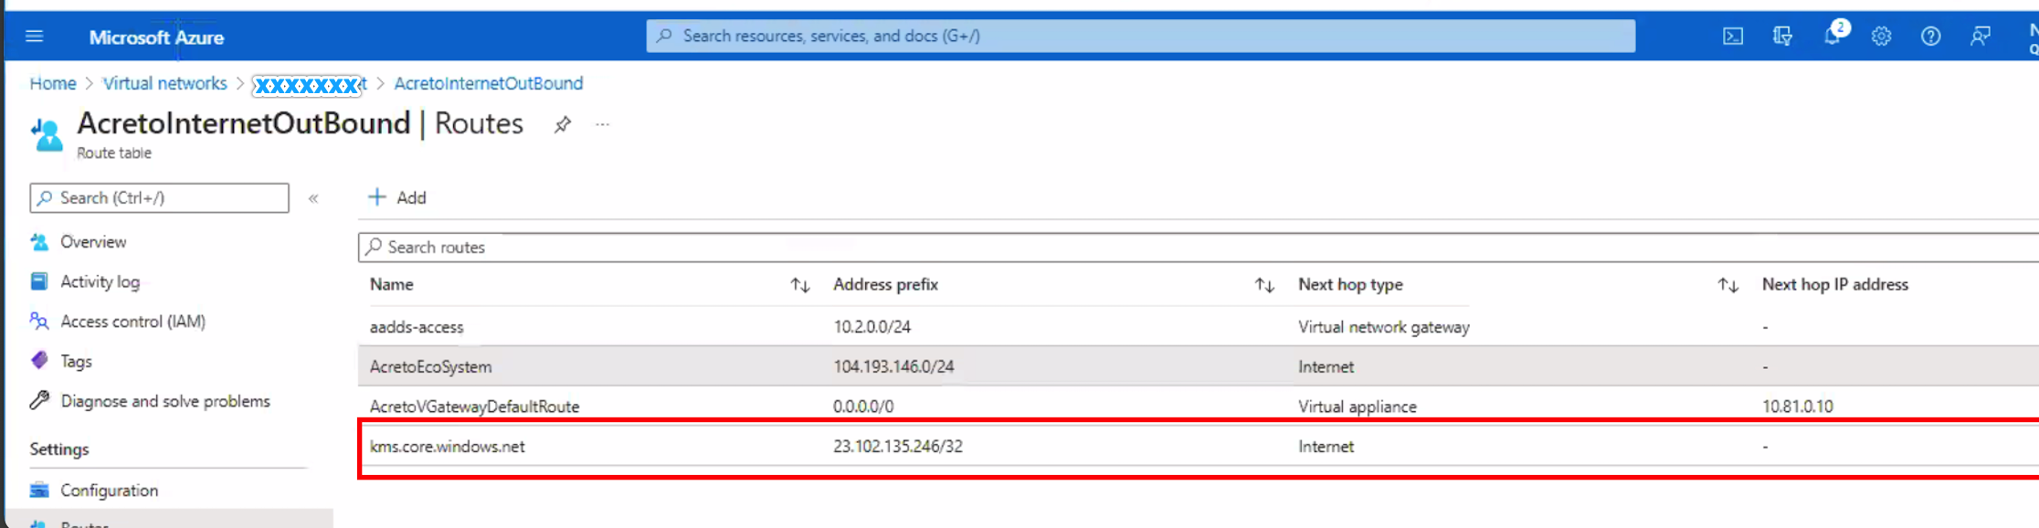Click the Configuration icon under Settings
Image resolution: width=2039 pixels, height=528 pixels.
39,491
